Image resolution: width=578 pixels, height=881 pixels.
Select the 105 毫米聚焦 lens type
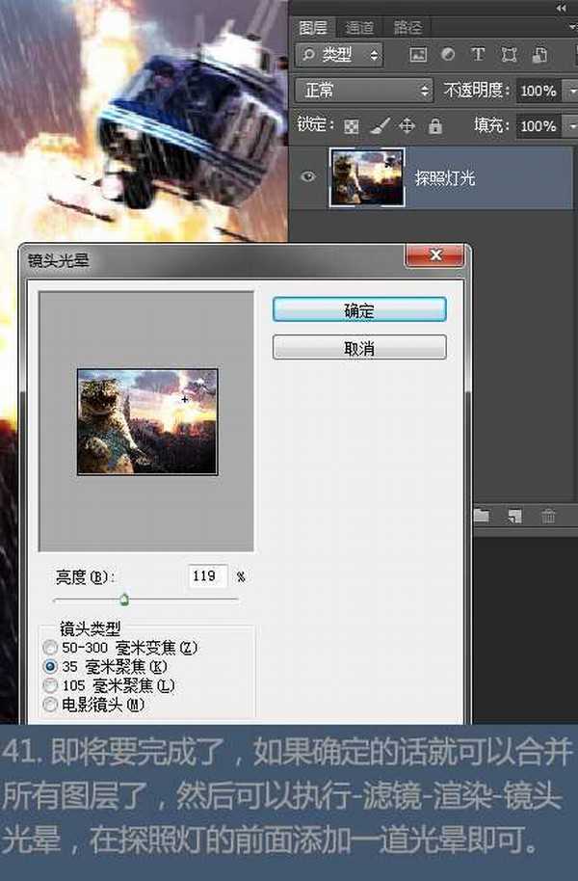[51, 685]
